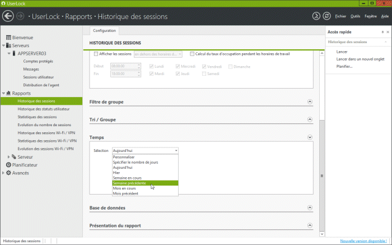Open the Sélection dropdown showing Aujourd'hui
This screenshot has width=392, height=245.
pyautogui.click(x=145, y=150)
